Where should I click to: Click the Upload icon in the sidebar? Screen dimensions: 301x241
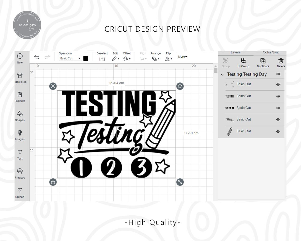click(20, 192)
